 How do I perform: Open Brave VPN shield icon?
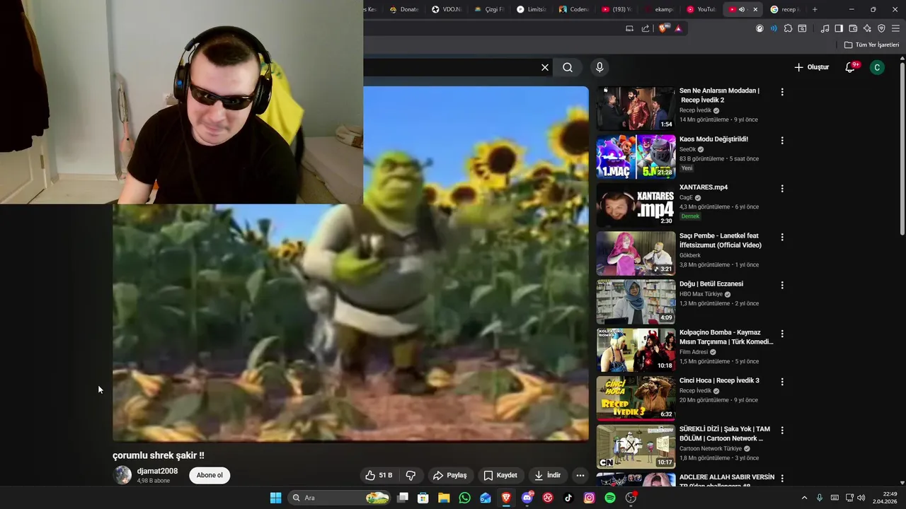coord(881,28)
